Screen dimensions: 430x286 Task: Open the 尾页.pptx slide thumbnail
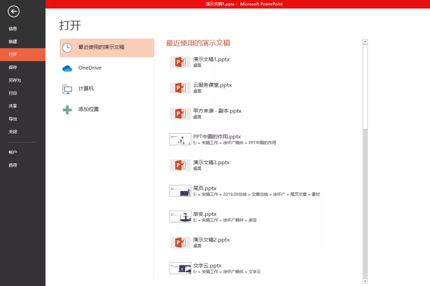180,191
